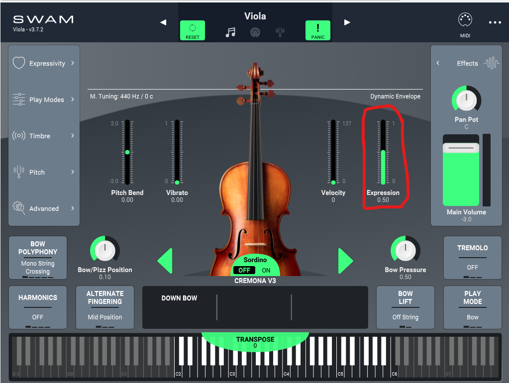
Task: Expand the Play Modes chevron
Action: tap(73, 99)
